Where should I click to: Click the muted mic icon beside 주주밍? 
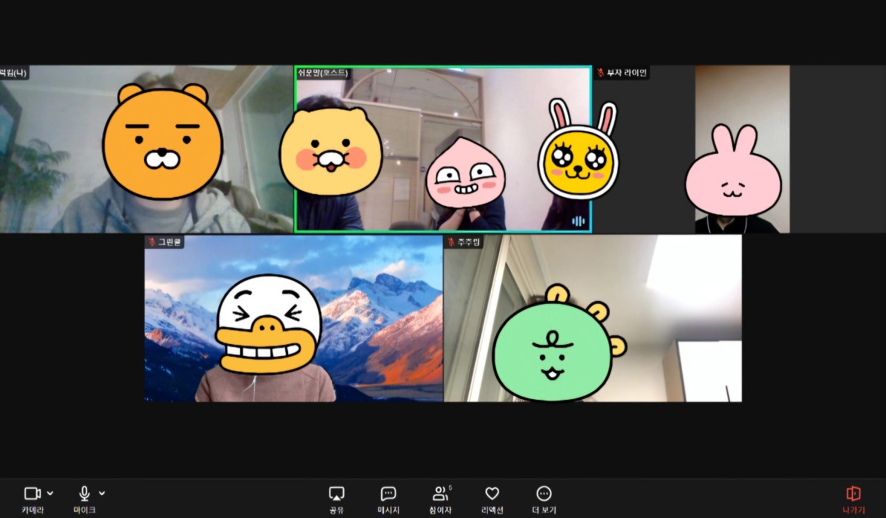point(451,242)
